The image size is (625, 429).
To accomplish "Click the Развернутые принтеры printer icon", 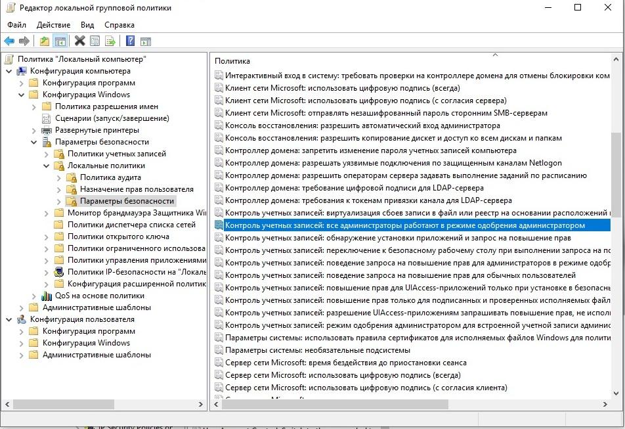I will click(x=47, y=130).
